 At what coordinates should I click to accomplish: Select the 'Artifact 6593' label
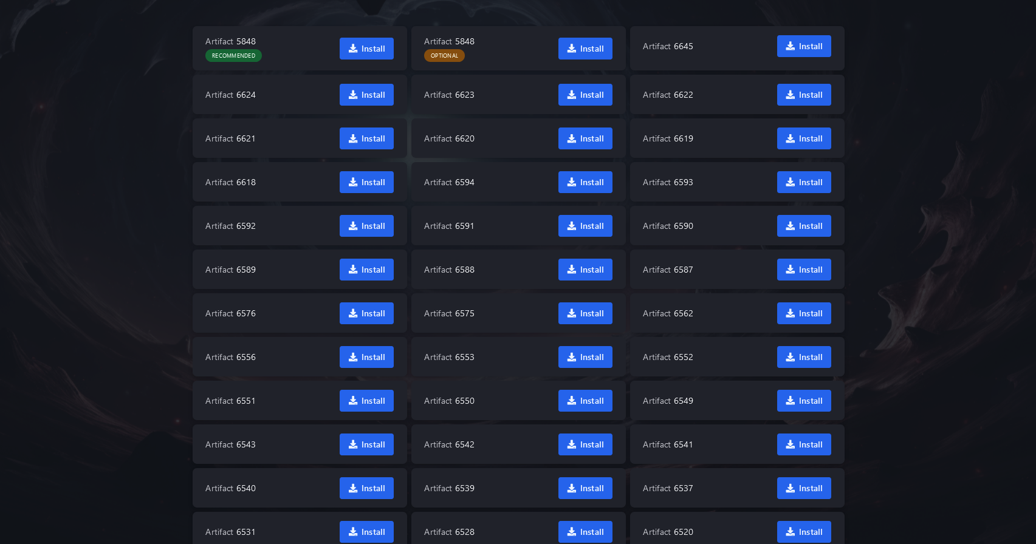pyautogui.click(x=668, y=182)
